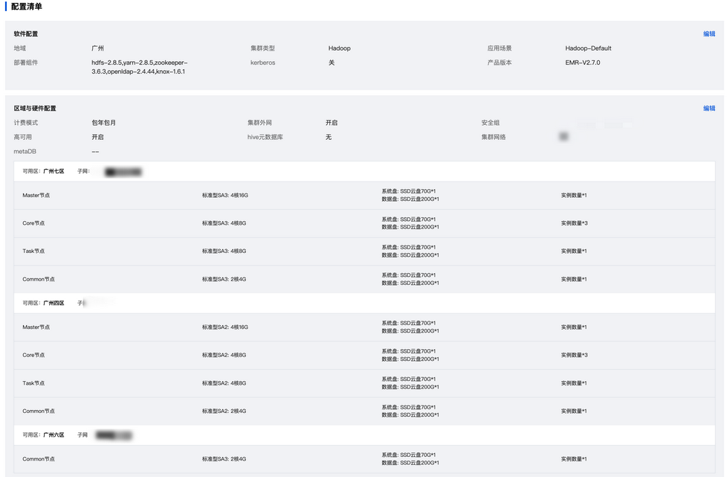Click the EMR-V2.7.0 product version value

pyautogui.click(x=582, y=63)
